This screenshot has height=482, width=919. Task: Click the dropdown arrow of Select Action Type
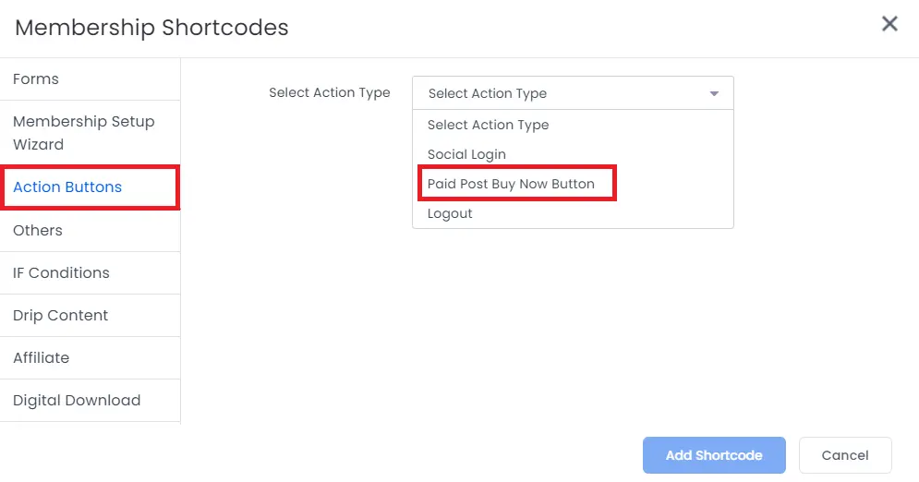point(714,93)
